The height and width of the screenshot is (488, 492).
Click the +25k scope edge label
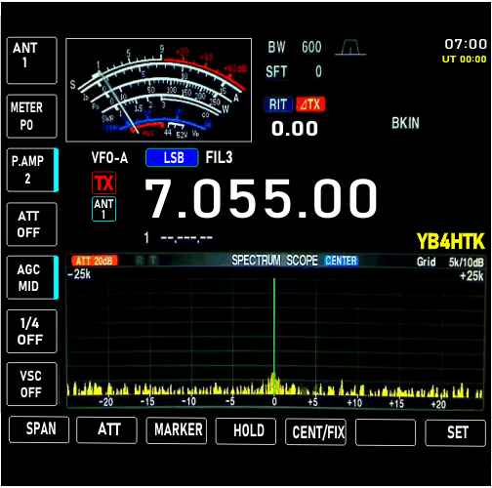[471, 276]
